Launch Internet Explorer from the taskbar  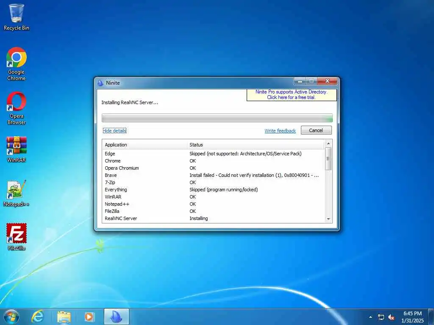[x=38, y=317]
